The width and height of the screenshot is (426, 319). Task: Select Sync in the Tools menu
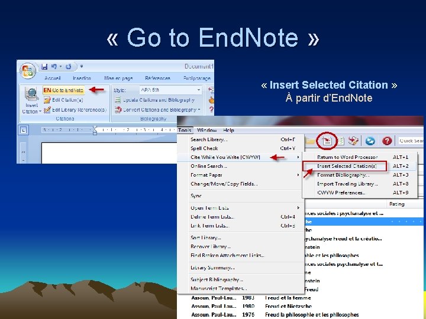pos(241,196)
